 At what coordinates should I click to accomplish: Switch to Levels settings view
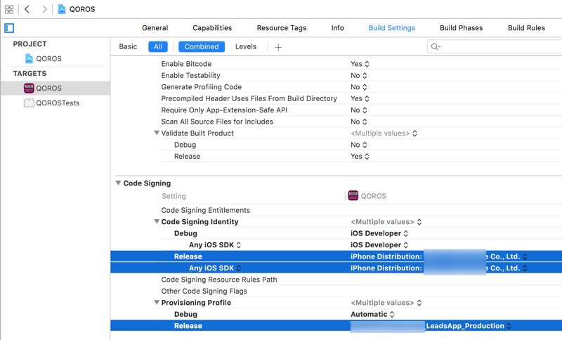pos(245,46)
